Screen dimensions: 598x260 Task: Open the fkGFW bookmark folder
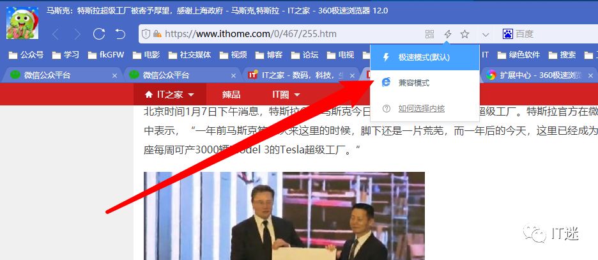click(106, 55)
